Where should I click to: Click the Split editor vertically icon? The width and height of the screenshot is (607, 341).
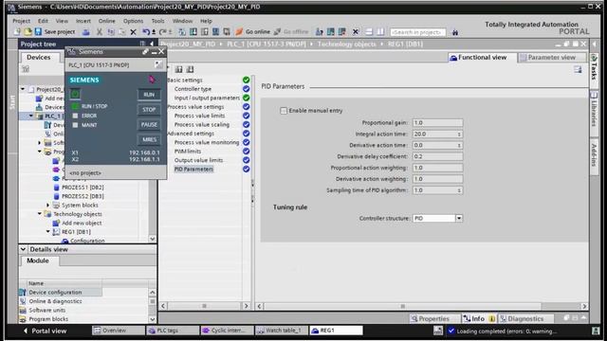point(380,31)
